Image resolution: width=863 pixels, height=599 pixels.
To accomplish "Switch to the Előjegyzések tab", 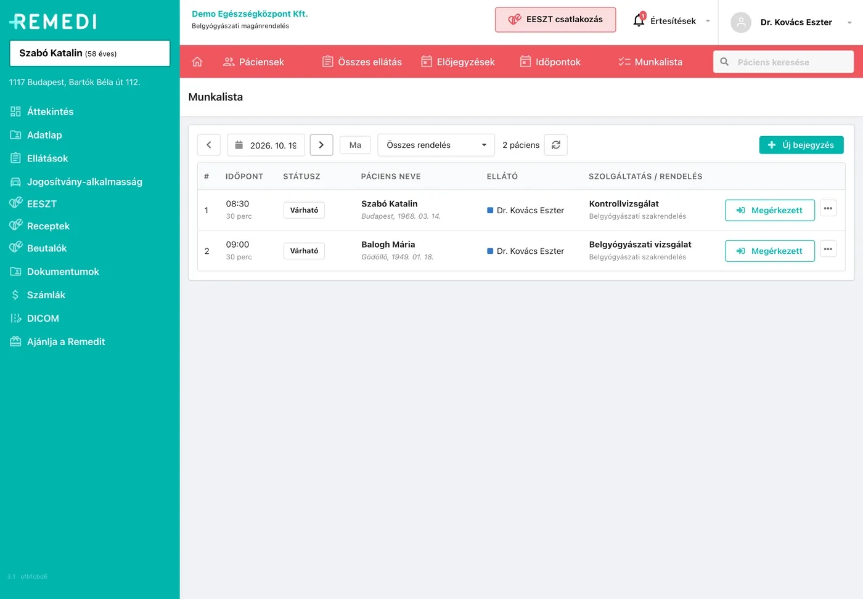I will [x=458, y=62].
